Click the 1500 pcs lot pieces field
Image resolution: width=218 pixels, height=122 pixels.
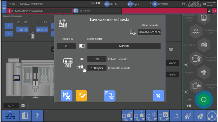(97, 68)
